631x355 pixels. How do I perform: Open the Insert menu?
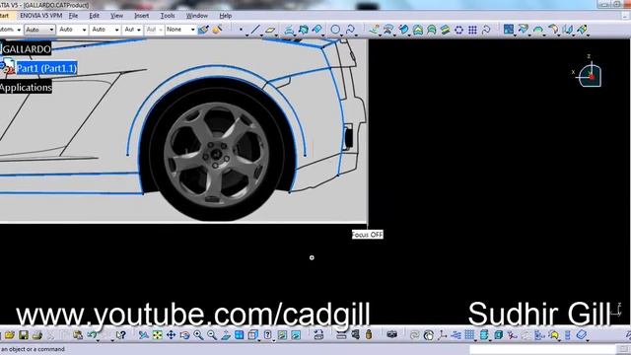pyautogui.click(x=141, y=16)
